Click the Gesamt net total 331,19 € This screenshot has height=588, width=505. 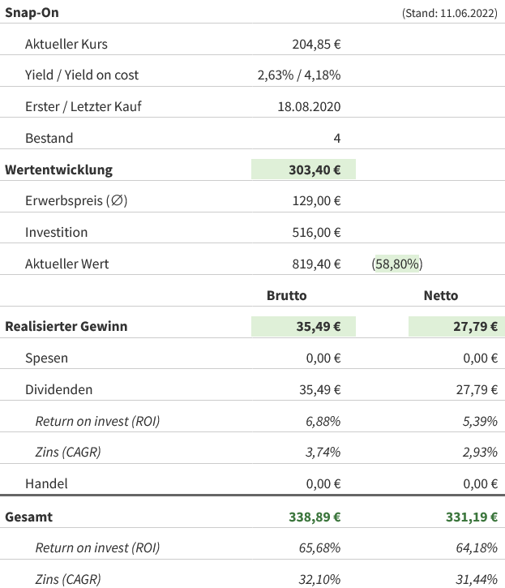[472, 517]
